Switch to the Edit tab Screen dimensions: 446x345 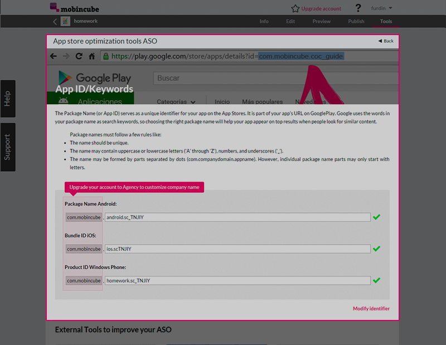pyautogui.click(x=290, y=21)
